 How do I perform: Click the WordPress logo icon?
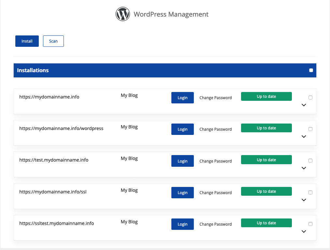(123, 14)
